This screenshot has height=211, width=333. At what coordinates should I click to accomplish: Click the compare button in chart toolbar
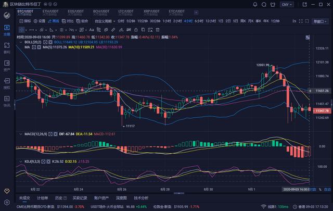click(x=68, y=21)
